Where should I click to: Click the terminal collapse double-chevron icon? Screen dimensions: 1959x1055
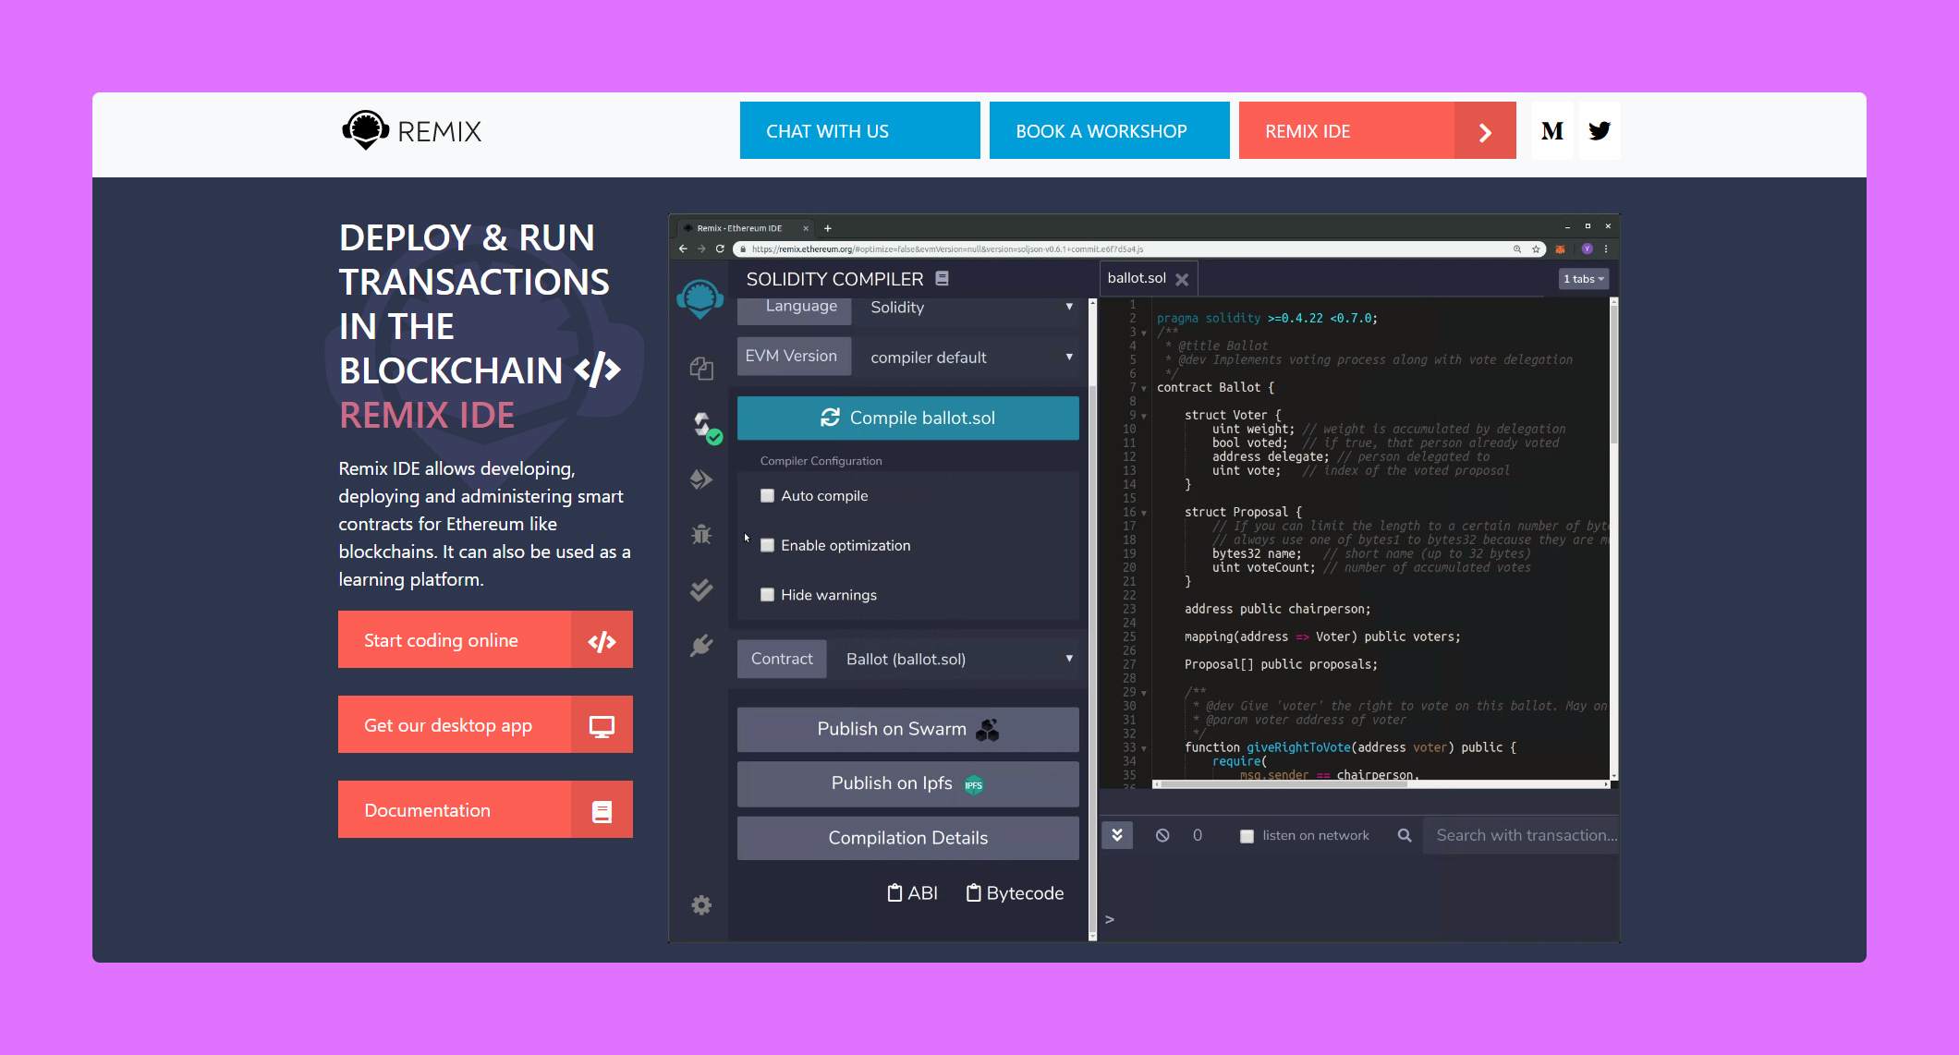[x=1117, y=835]
